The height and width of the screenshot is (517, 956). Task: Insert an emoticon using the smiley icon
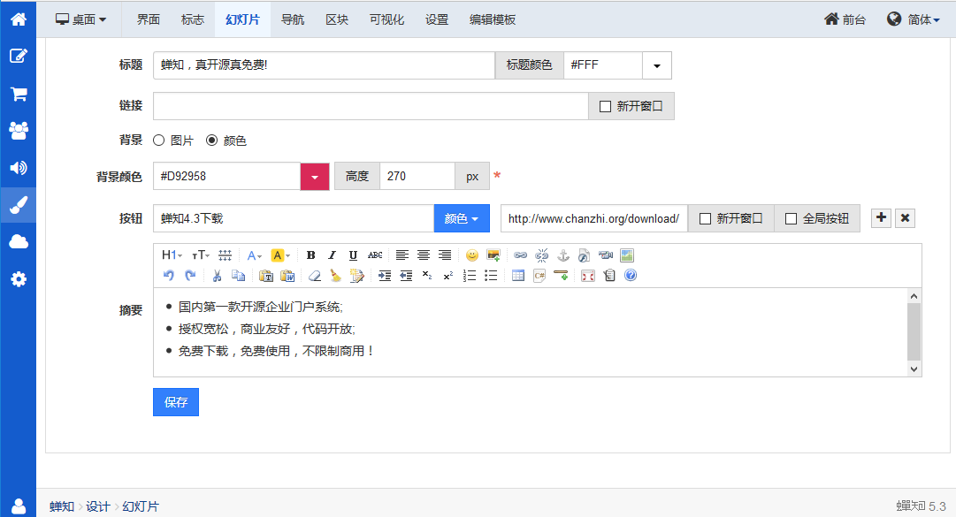pos(472,255)
